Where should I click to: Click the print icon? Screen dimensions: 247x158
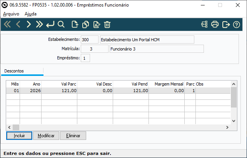pos(215,24)
